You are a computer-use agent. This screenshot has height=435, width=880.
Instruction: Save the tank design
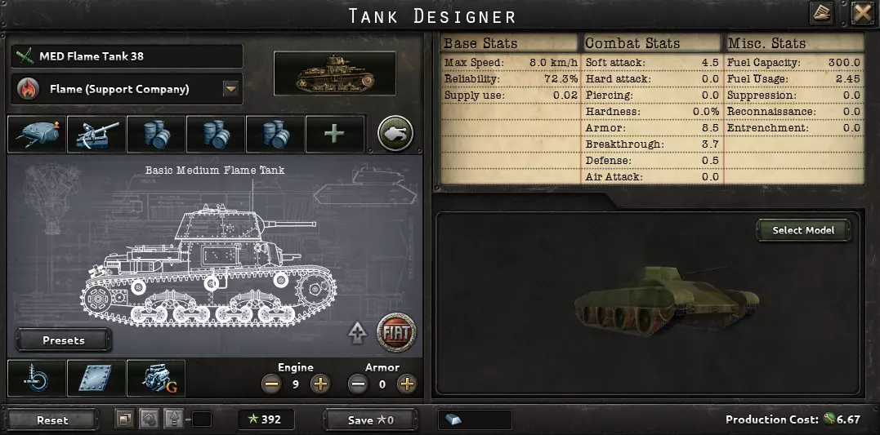(370, 419)
